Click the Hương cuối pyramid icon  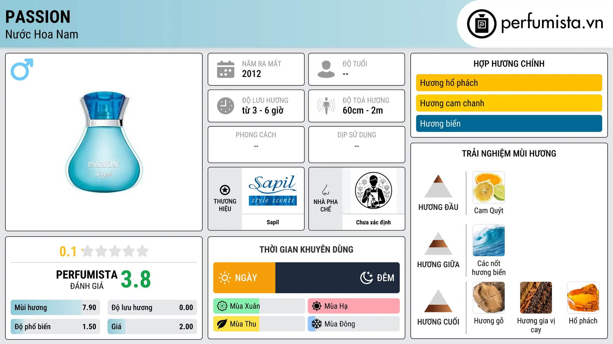pos(438,301)
